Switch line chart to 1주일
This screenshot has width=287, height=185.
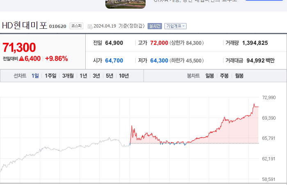(50, 76)
